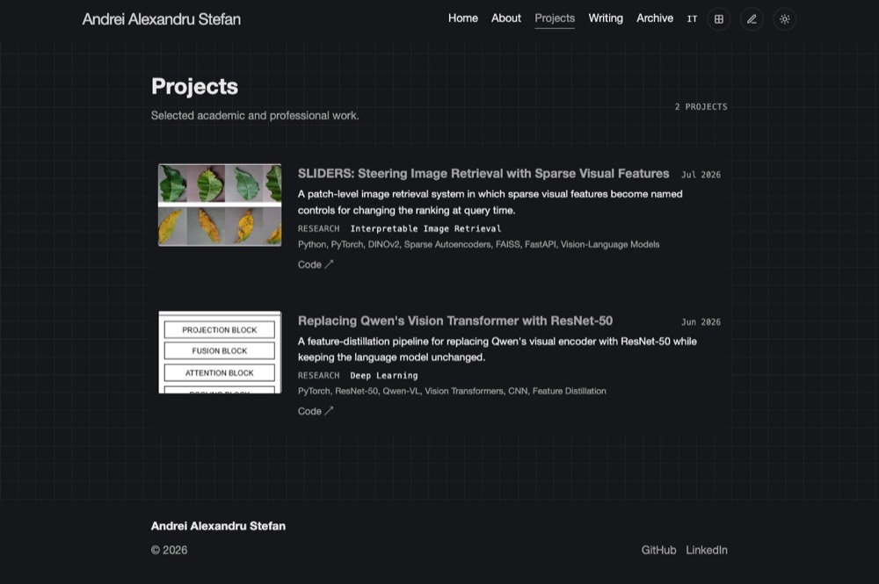Click the block diagram project thumbnail
Image resolution: width=879 pixels, height=584 pixels.
220,352
